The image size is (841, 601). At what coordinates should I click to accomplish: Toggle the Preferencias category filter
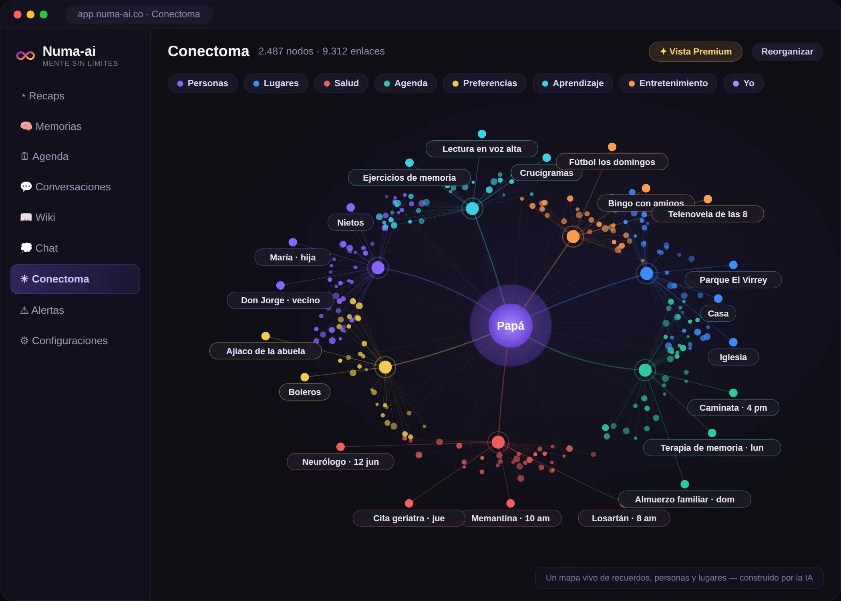point(485,83)
